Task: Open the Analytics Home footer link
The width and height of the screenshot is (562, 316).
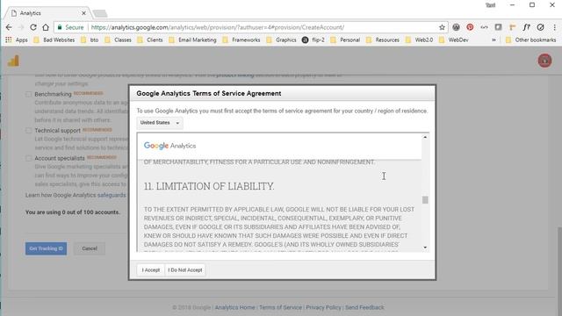Action: click(234, 307)
